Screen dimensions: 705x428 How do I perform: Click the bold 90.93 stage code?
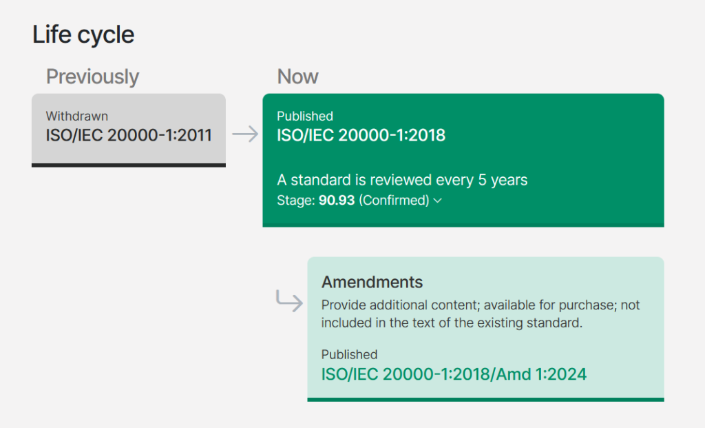(x=337, y=201)
